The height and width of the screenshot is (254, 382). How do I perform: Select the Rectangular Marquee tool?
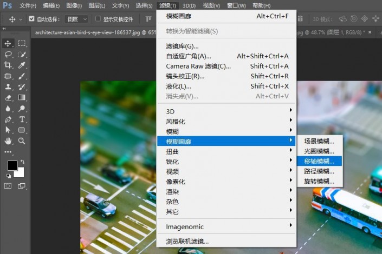point(22,44)
